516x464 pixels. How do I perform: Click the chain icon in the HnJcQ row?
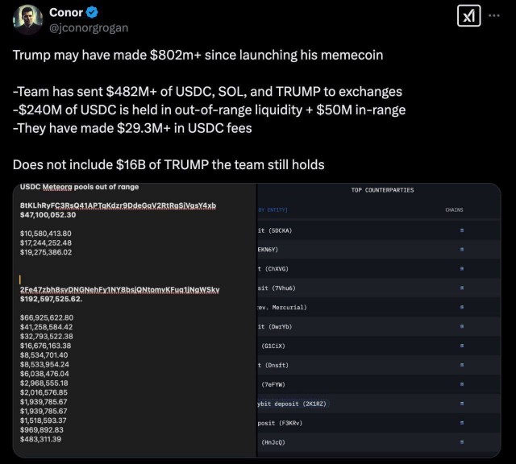pos(462,441)
